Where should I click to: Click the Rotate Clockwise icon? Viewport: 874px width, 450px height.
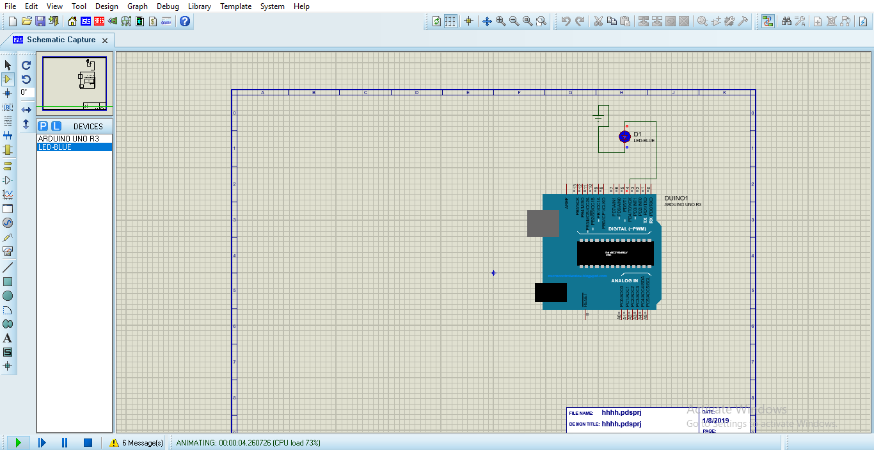26,65
